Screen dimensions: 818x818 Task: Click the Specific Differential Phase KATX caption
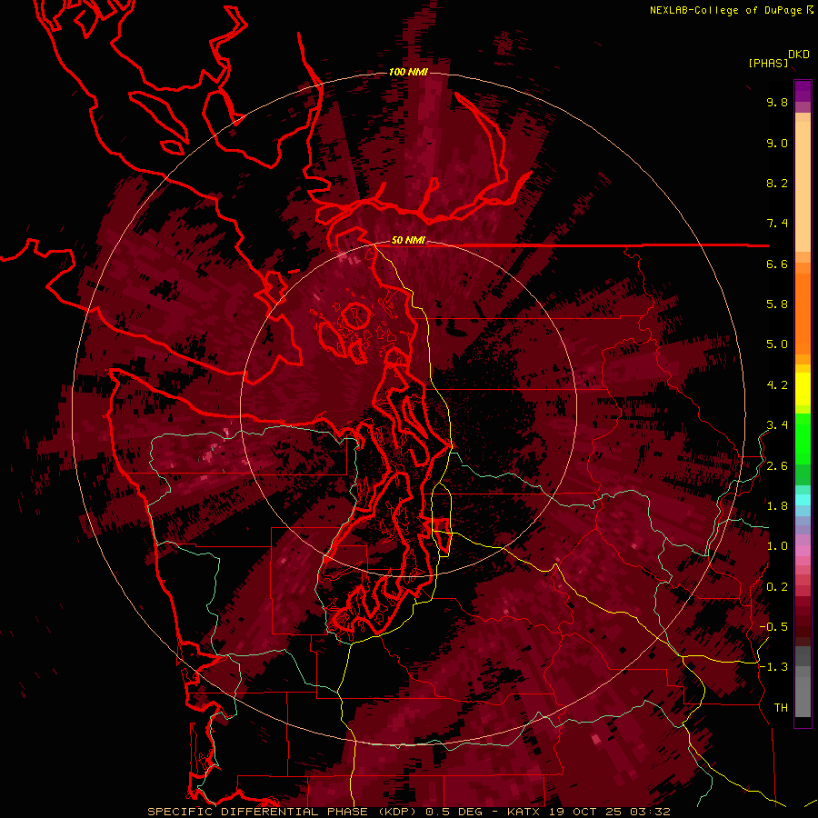[408, 812]
